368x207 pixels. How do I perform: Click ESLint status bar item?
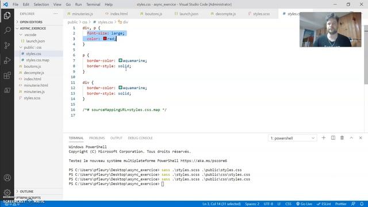pyautogui.click(x=324, y=204)
